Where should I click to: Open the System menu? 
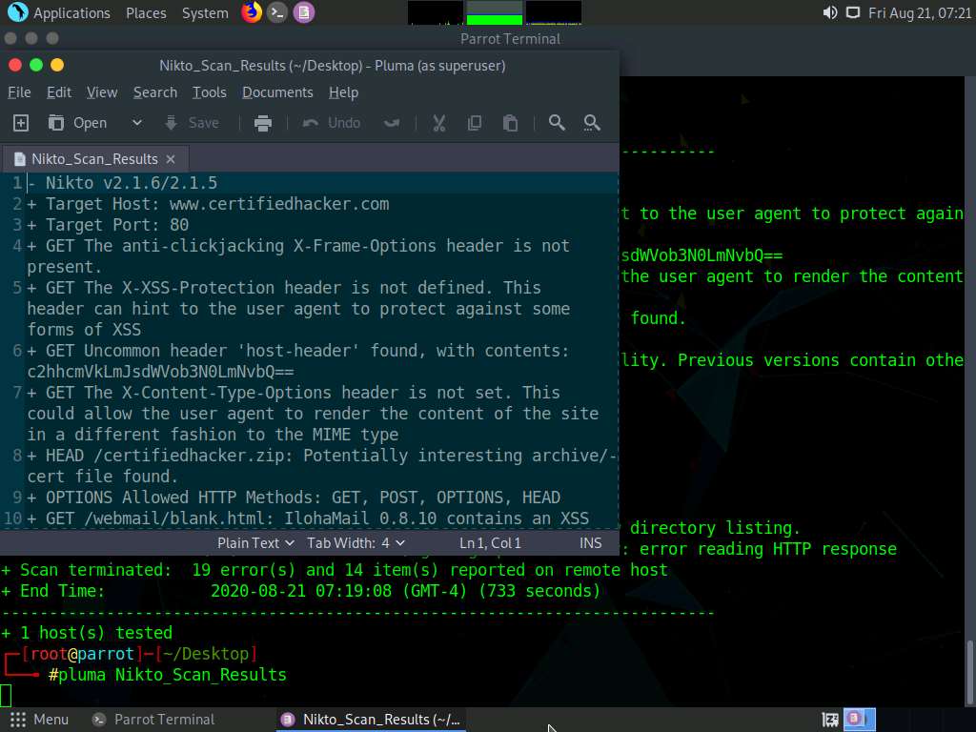tap(205, 13)
